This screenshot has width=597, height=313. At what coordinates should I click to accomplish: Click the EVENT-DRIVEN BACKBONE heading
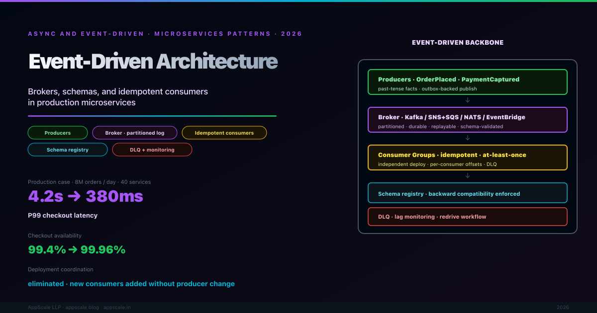457,43
